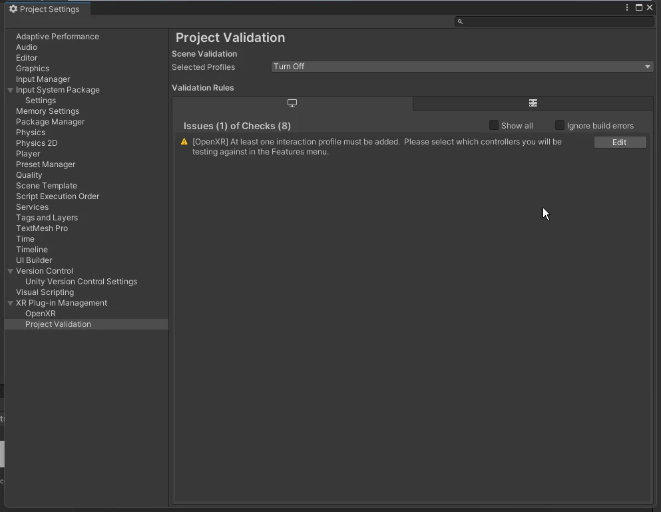
Task: Open Unity Version Control Settings
Action: click(x=81, y=282)
